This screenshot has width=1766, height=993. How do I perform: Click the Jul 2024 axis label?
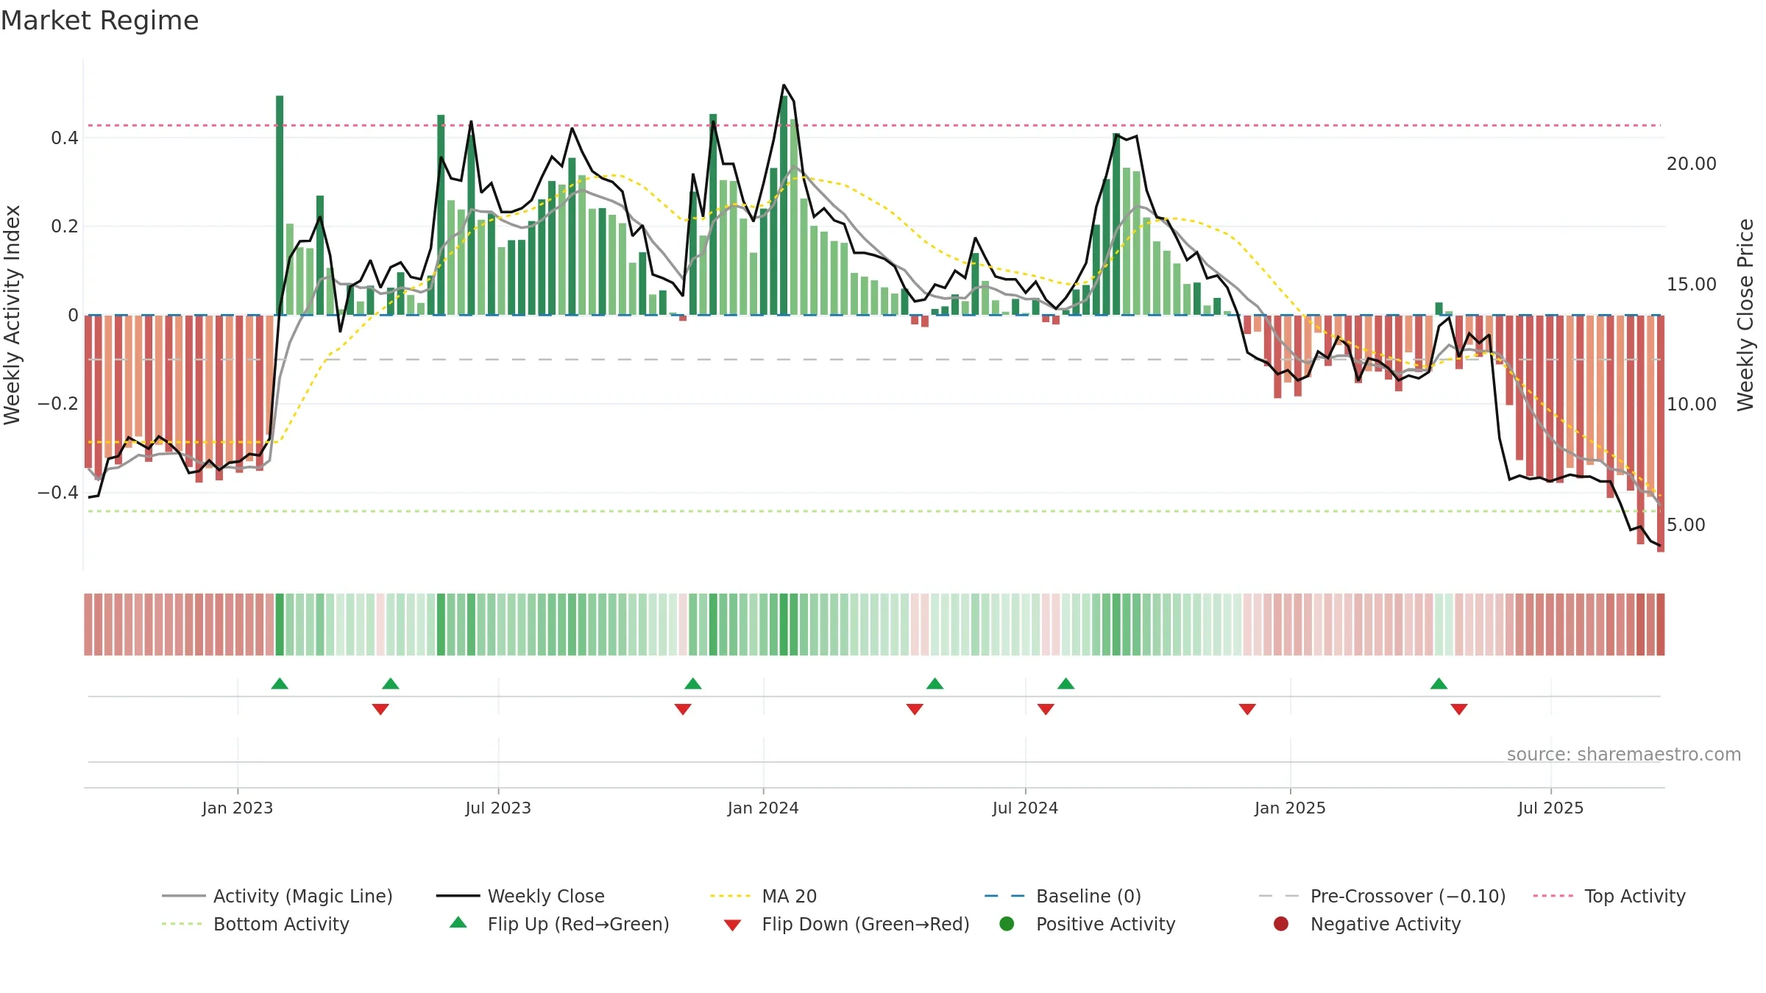coord(1025,808)
